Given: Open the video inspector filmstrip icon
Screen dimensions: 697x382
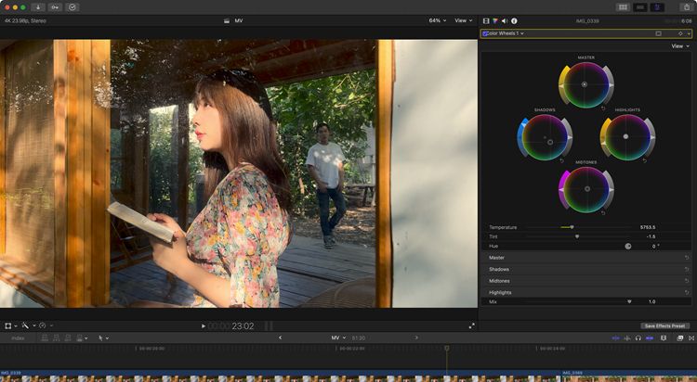Looking at the screenshot, I should (486, 20).
